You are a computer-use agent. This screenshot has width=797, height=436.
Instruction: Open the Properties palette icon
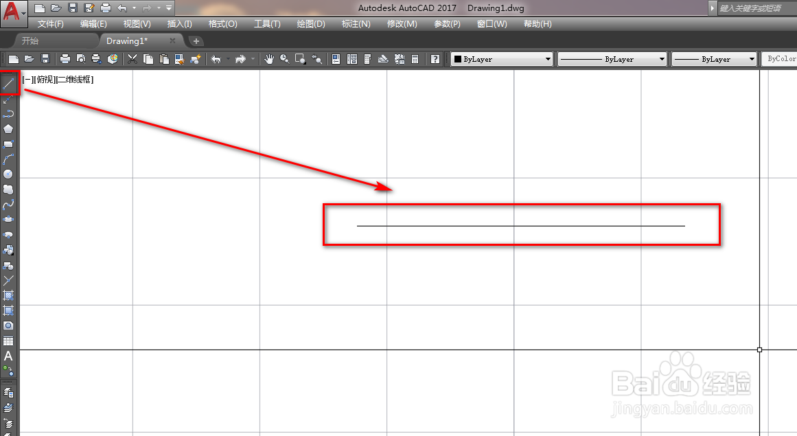pyautogui.click(x=336, y=59)
